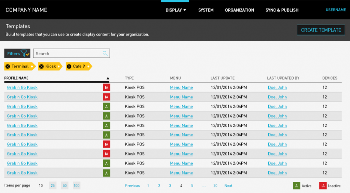
Task: Sort by Profile Name column arrow
Action: [x=108, y=78]
